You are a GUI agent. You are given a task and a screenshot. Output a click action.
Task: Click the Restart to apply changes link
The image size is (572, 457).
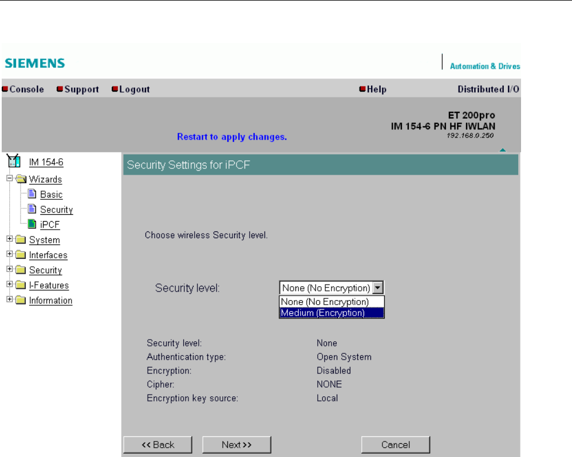(x=232, y=137)
